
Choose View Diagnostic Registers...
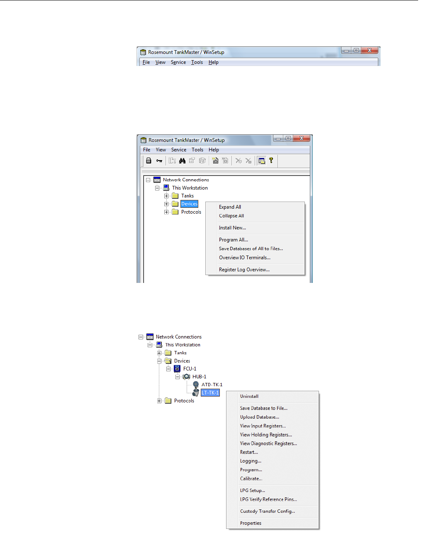273,443
